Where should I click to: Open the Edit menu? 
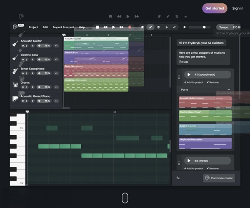point(45,27)
